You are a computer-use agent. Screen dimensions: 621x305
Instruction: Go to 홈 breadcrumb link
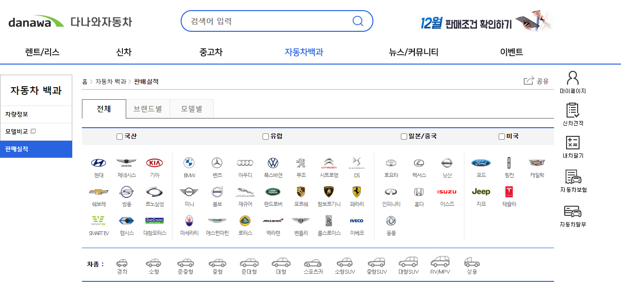pyautogui.click(x=85, y=81)
